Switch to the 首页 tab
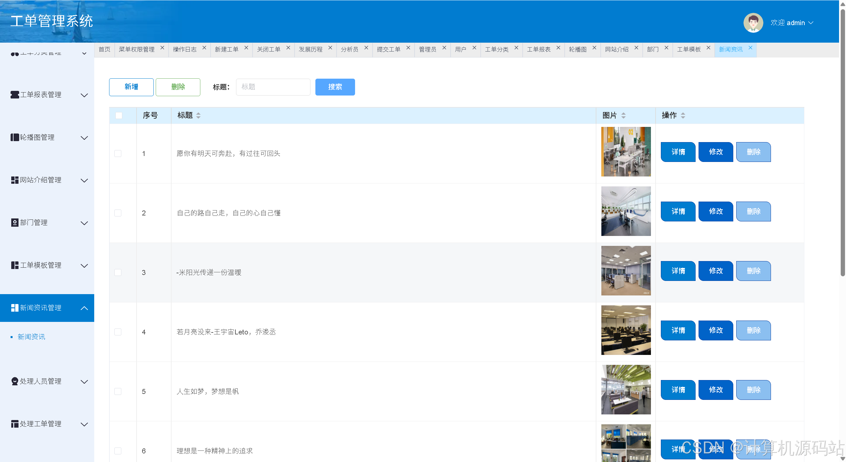This screenshot has width=846, height=462. 104,50
